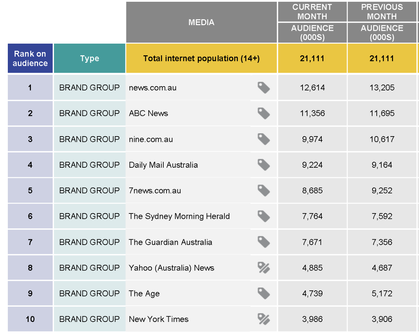Click 'Yahoo (Australia) News' media name
Image resolution: width=419 pixels, height=334 pixels.
coord(171,268)
